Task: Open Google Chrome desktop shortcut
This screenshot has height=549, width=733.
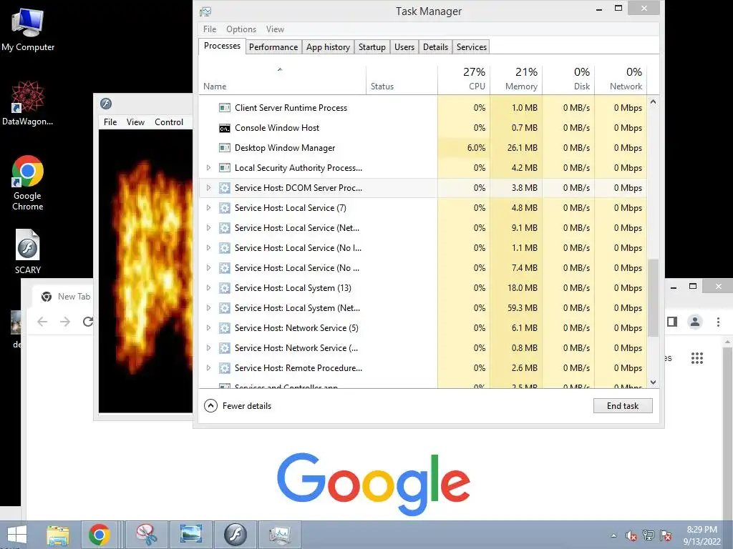Action: [x=28, y=183]
